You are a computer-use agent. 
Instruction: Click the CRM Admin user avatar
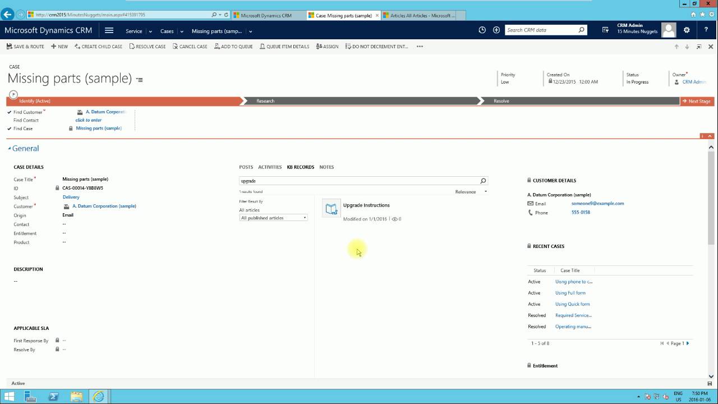[669, 30]
